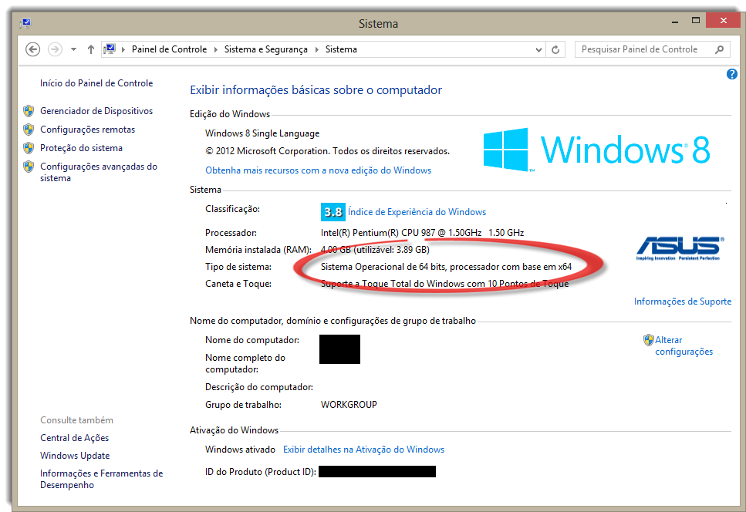Open Gerenciador de Dispositivos
This screenshot has height=512, width=746.
coord(96,111)
